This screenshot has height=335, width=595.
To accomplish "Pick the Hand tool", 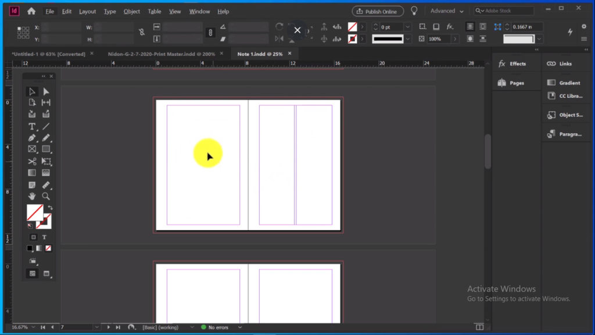I will coord(32,197).
